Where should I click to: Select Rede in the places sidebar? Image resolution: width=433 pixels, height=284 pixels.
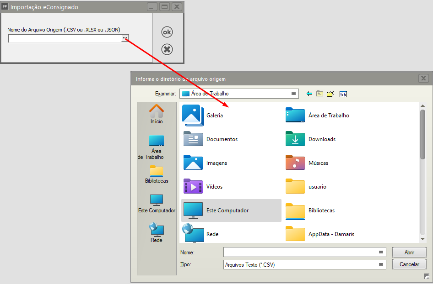pos(157,232)
